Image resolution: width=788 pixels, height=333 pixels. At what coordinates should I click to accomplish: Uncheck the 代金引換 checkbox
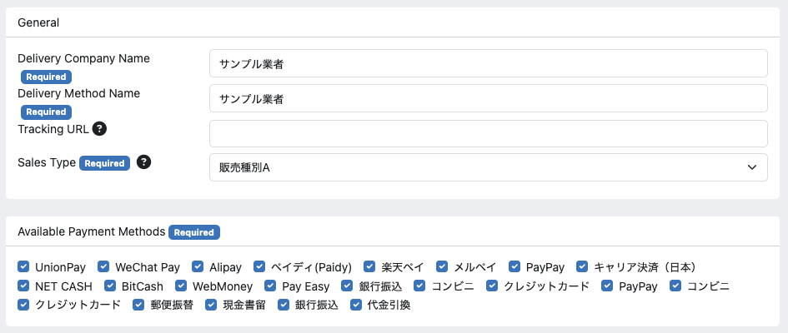(356, 305)
